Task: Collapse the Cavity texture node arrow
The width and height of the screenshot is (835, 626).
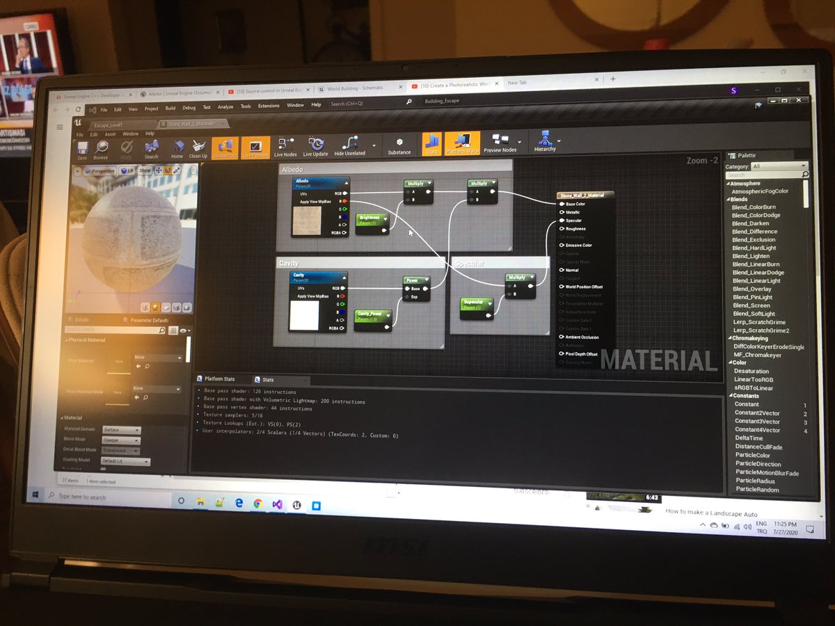Action: (x=343, y=277)
